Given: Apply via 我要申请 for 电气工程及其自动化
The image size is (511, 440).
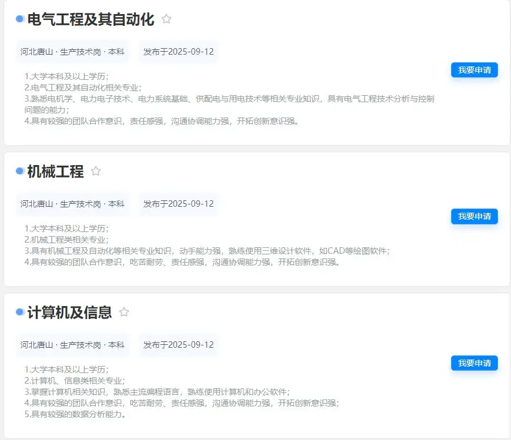Looking at the screenshot, I should click(474, 70).
